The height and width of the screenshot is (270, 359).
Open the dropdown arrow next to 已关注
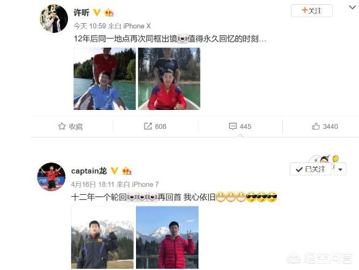340,170
